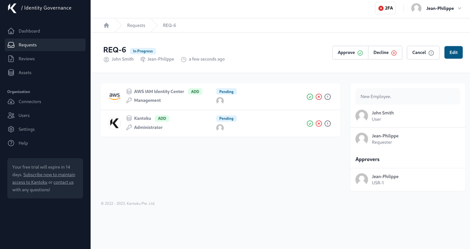Decline the Kantoku Administrator item
470x249 pixels.
pos(319,123)
